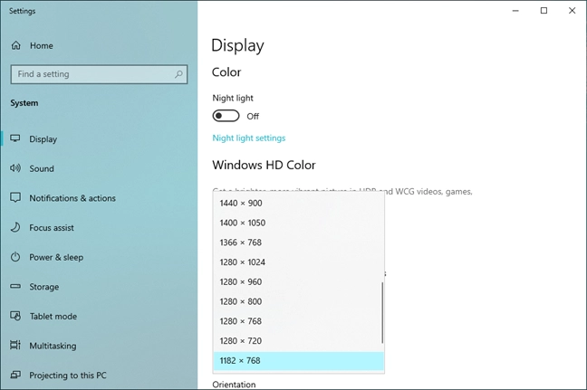Open Night light settings link
587x390 pixels.
248,138
